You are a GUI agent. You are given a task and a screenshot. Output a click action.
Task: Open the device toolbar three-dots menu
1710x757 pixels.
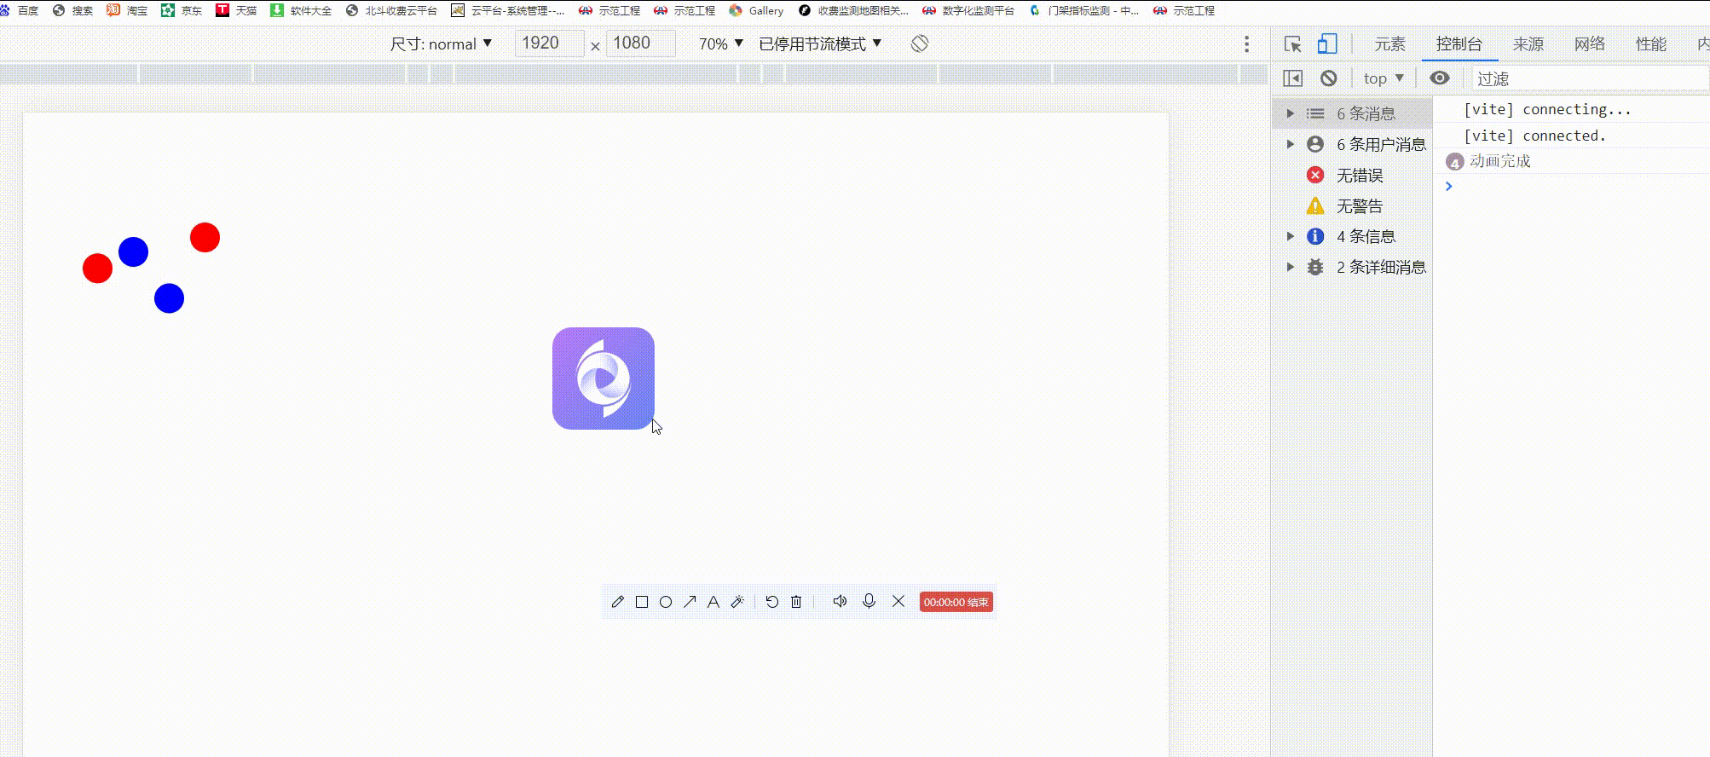coord(1246,44)
